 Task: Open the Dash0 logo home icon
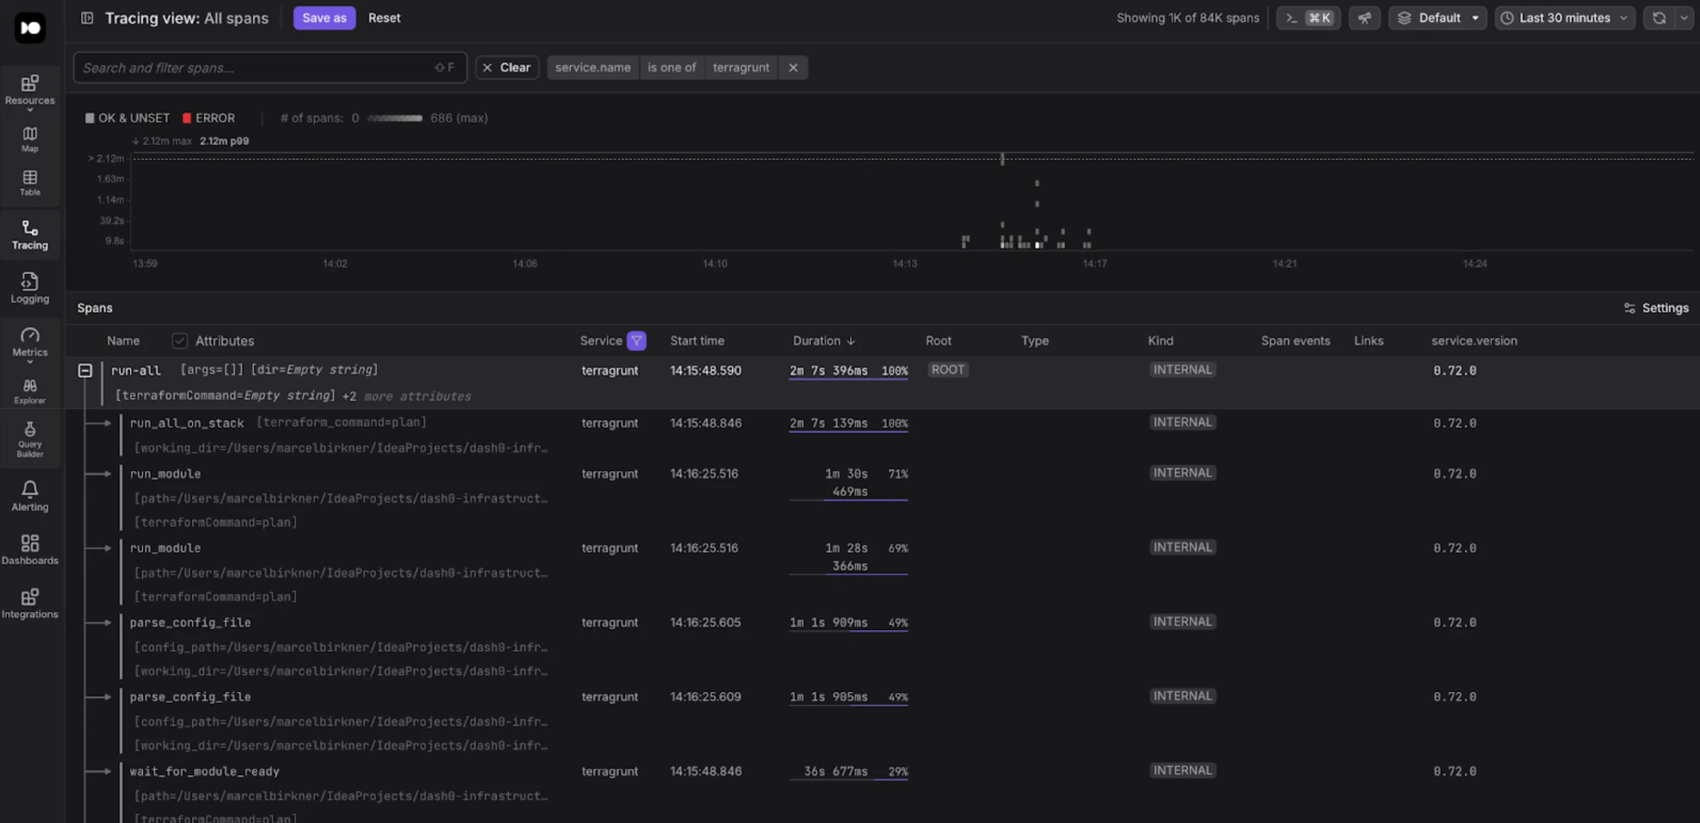30,28
